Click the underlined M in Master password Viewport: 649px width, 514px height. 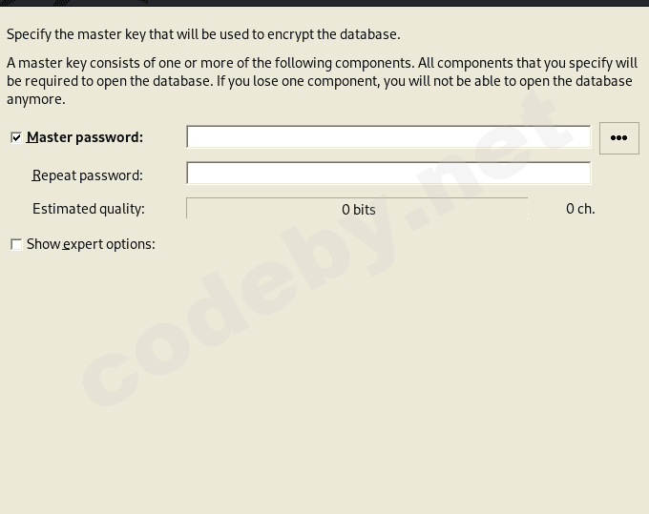coord(33,137)
